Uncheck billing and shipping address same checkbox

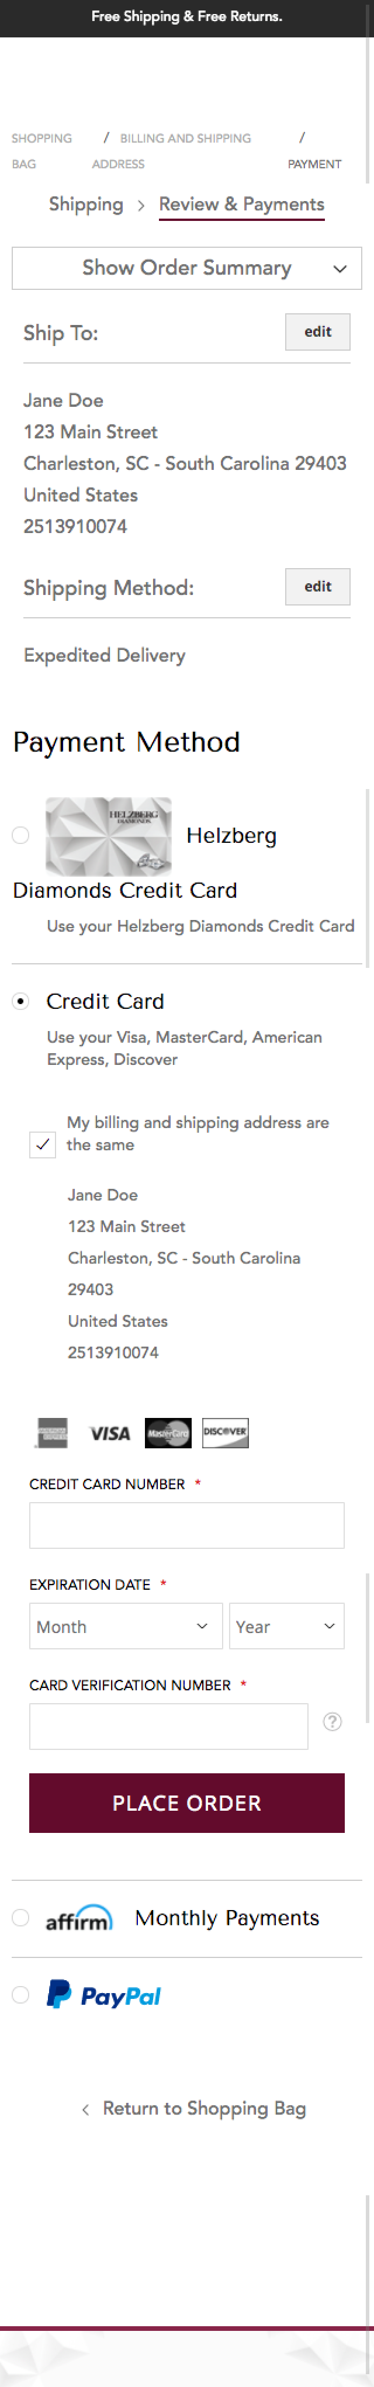(43, 1143)
